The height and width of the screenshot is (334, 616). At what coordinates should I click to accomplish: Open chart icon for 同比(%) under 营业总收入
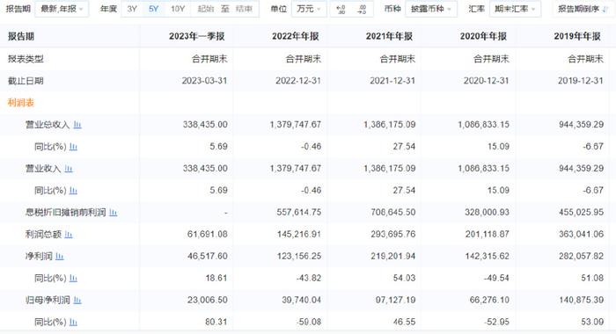pos(73,147)
